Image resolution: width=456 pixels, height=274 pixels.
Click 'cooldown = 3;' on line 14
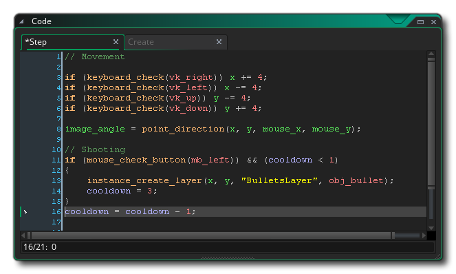click(122, 191)
